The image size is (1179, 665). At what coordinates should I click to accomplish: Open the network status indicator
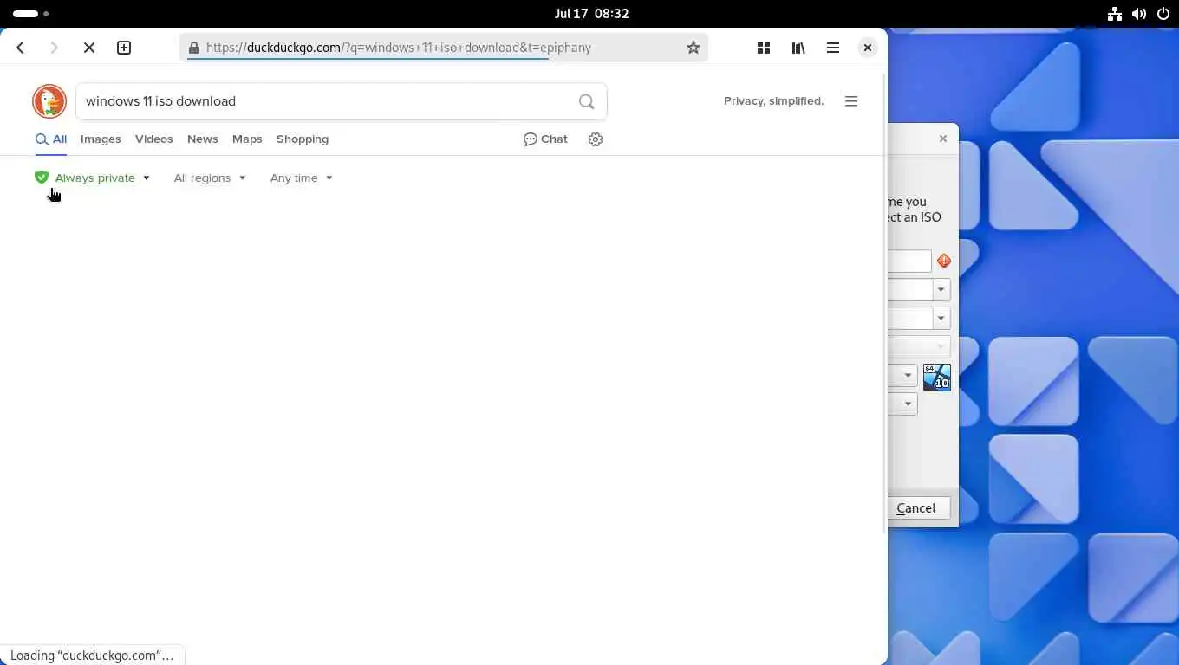(x=1115, y=14)
